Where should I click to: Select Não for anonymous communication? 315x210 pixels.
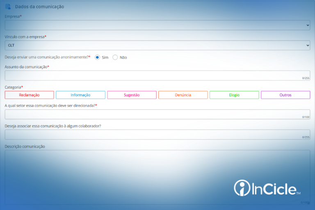(115, 57)
